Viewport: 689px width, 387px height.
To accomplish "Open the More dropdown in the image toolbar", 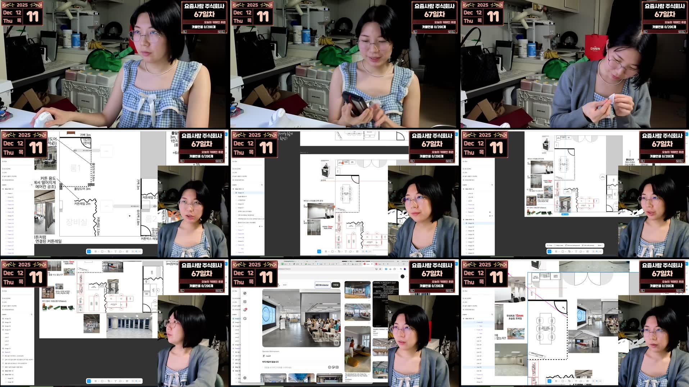I will [x=600, y=245].
